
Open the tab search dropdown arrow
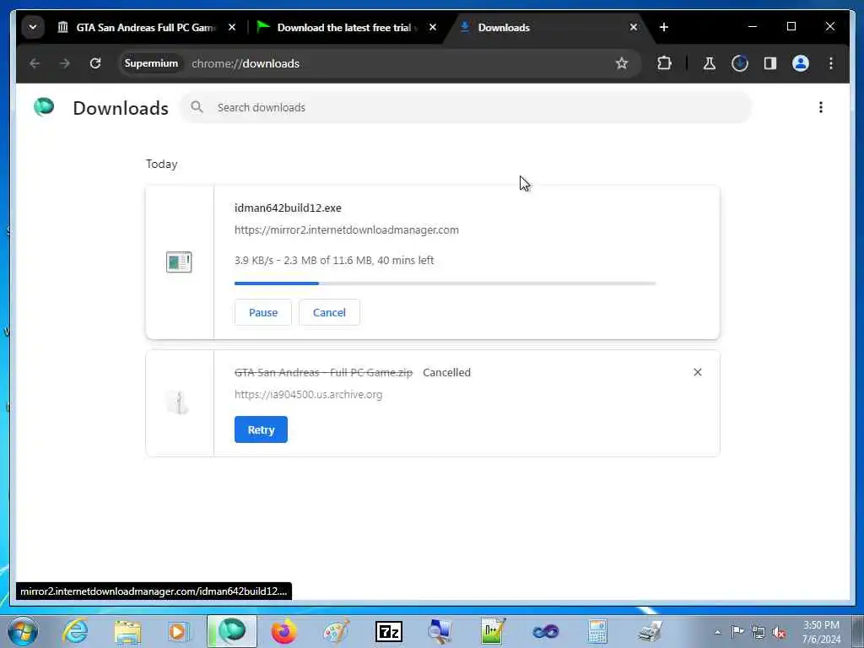(33, 27)
